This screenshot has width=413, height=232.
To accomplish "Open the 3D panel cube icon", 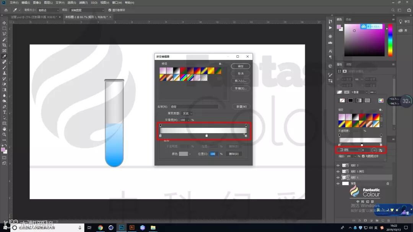I will click(x=330, y=66).
